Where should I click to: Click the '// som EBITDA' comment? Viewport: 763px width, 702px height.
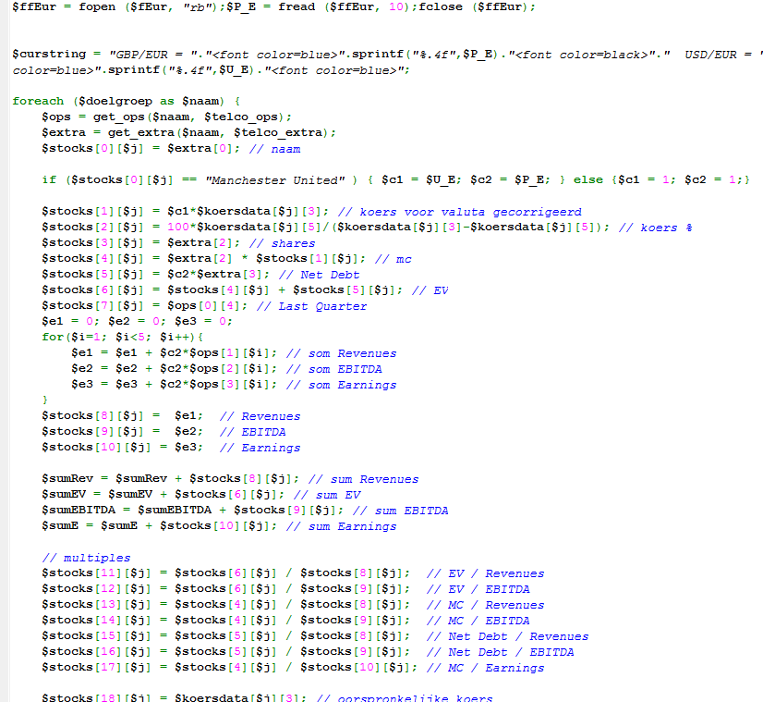point(334,369)
